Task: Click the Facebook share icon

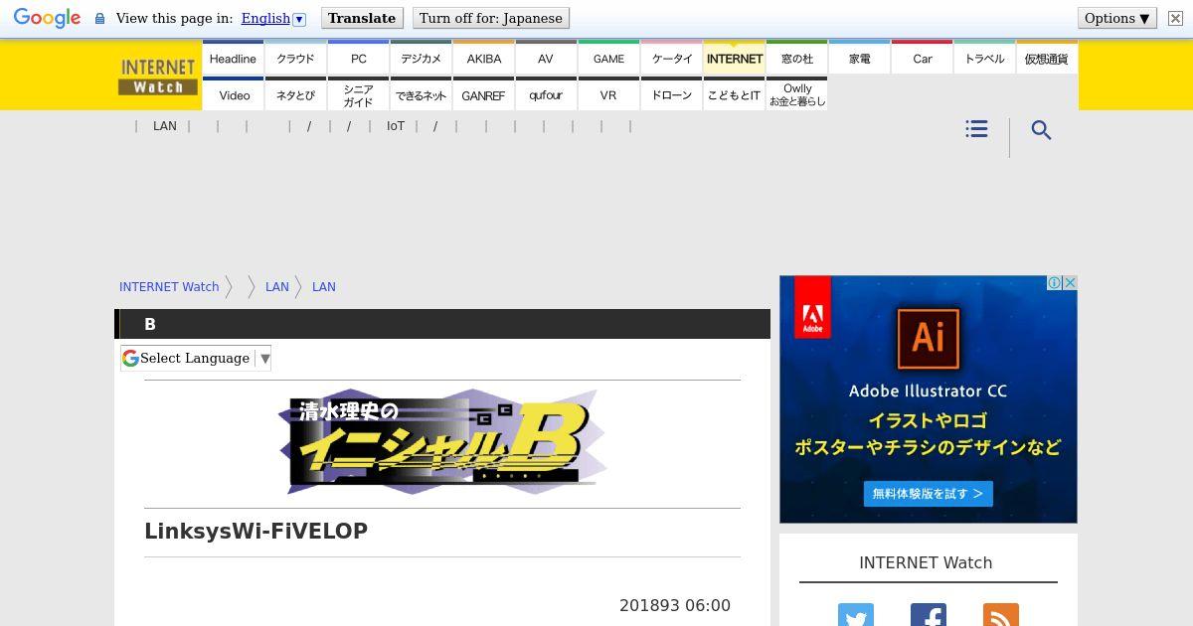Action: [929, 615]
